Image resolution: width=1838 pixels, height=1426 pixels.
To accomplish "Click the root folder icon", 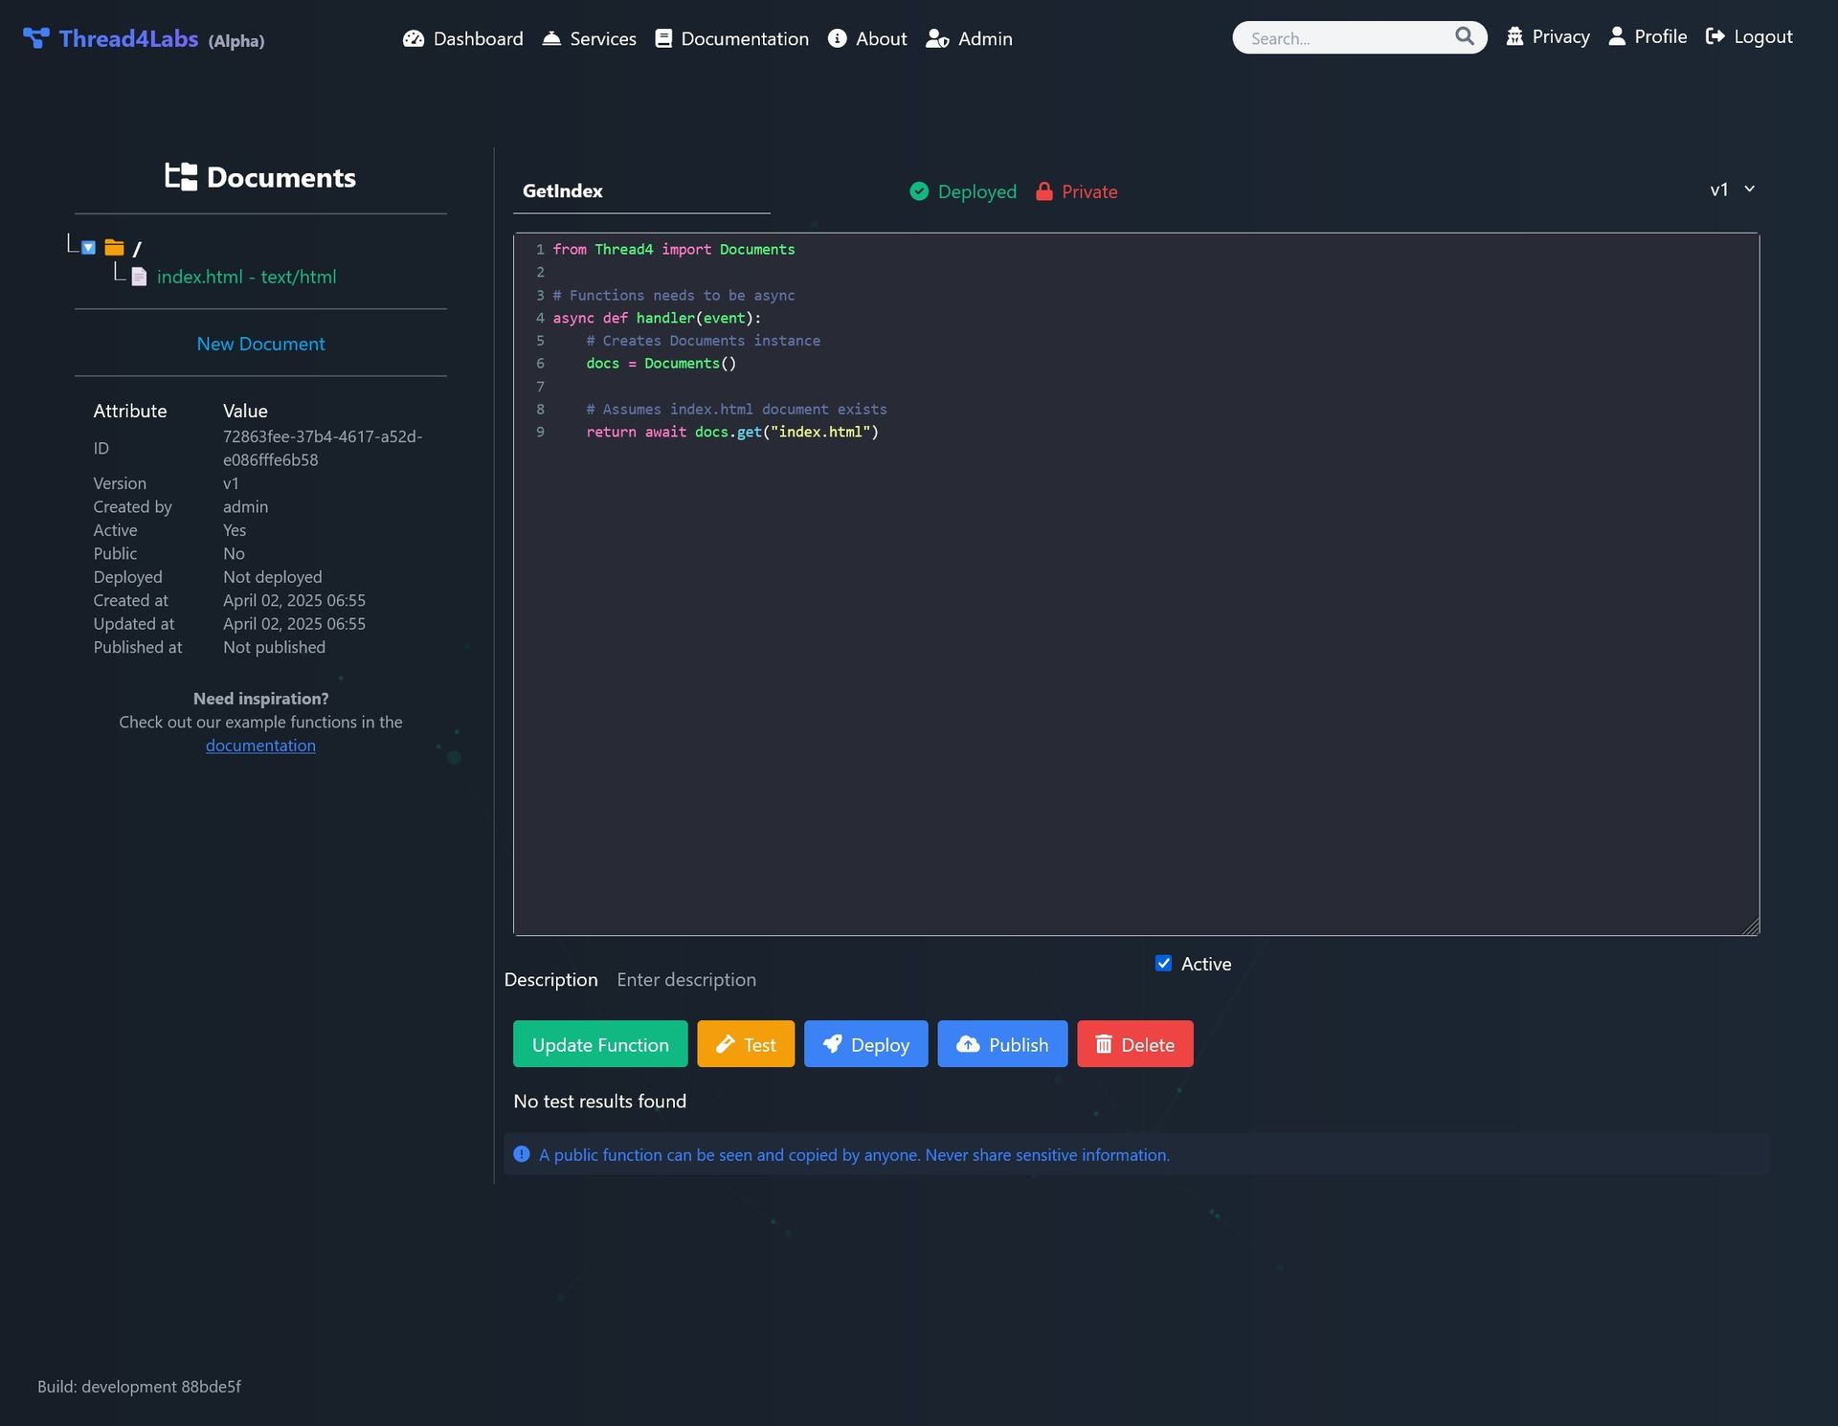I will coord(115,248).
